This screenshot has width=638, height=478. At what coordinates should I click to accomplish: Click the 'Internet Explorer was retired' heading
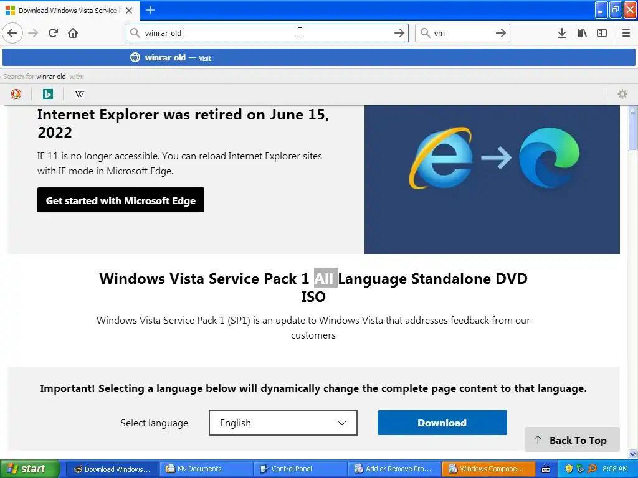184,123
